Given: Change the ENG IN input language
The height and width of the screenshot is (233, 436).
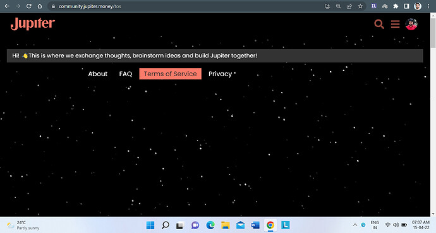Looking at the screenshot, I should pos(375,225).
